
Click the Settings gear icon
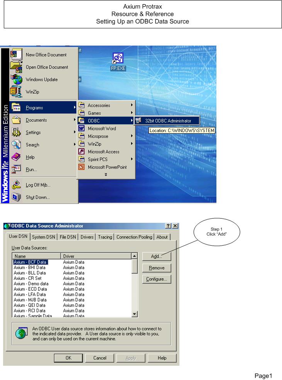tap(16, 132)
